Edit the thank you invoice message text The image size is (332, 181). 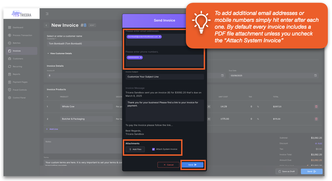[x=165, y=110]
